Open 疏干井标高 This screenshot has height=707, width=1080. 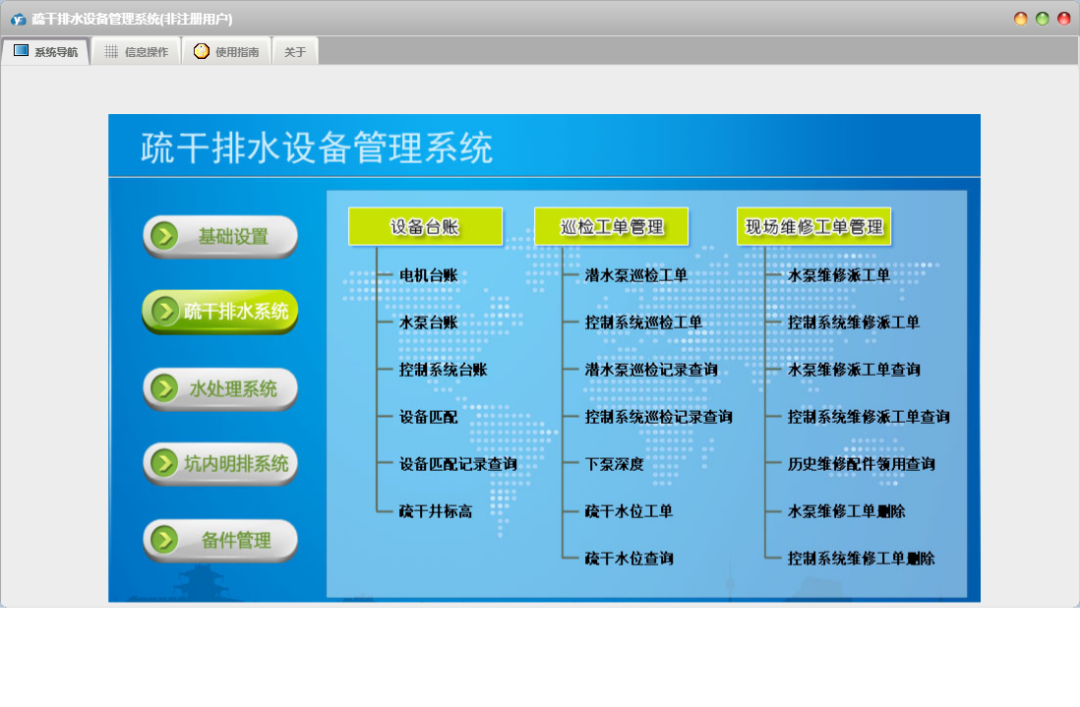click(436, 510)
